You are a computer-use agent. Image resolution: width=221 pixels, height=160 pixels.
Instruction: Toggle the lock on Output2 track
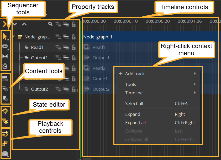[x=74, y=89]
